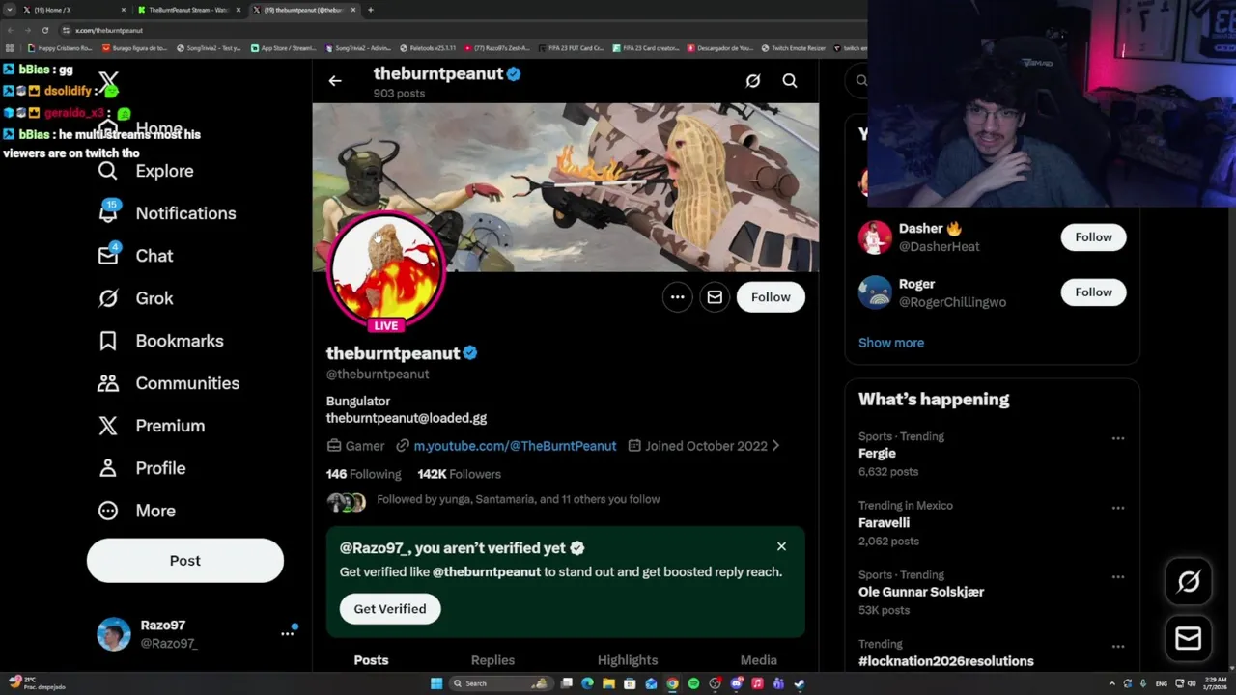Open the m.youtube.com/@TheBurntPeanut link

coord(515,446)
